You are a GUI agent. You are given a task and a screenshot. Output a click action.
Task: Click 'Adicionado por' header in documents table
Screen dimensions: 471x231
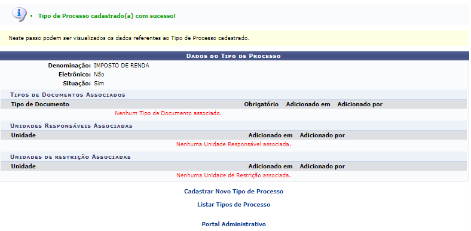[x=360, y=104]
